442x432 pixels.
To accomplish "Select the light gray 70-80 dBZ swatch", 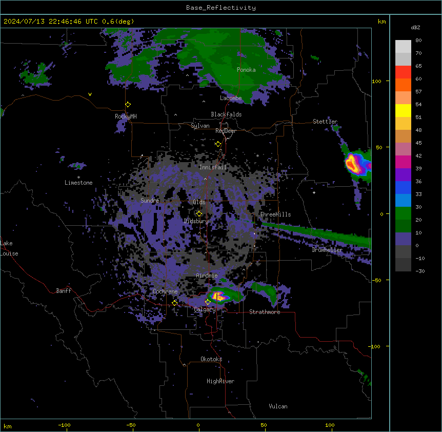I will coord(403,47).
